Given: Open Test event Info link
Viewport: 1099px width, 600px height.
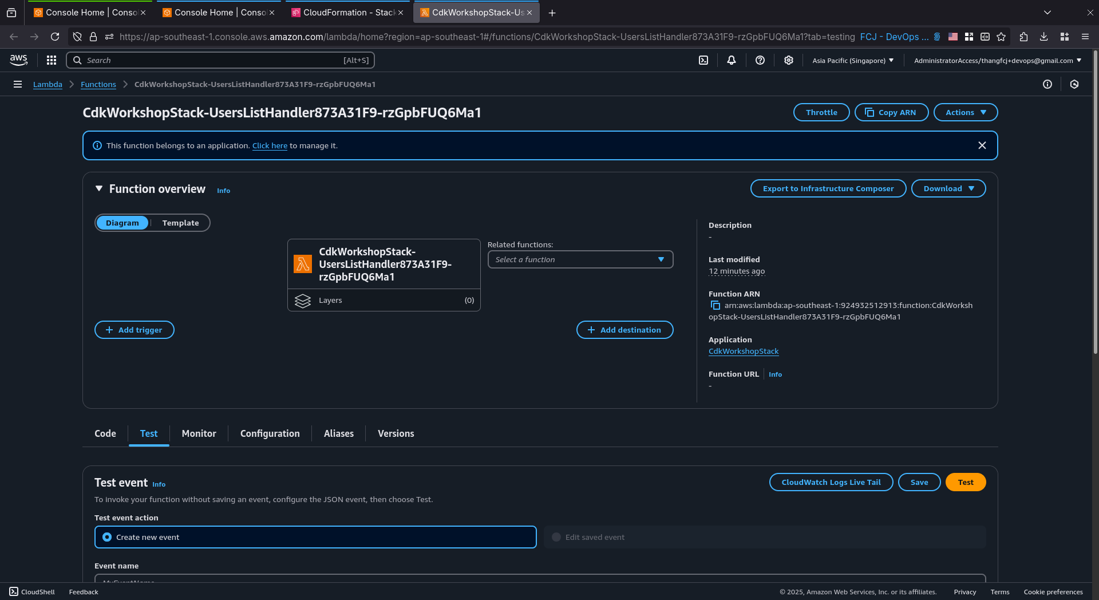Looking at the screenshot, I should click(159, 484).
